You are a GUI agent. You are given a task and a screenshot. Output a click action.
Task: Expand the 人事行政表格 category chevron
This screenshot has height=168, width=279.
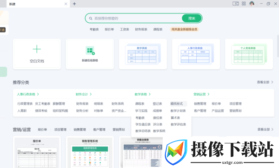coord(38,94)
